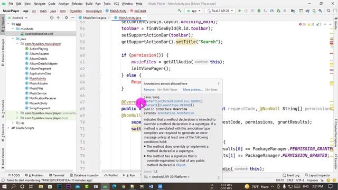This screenshot has width=338, height=190.
Task: Click Collapse All icon in Project panel
Action: pos(58,17)
